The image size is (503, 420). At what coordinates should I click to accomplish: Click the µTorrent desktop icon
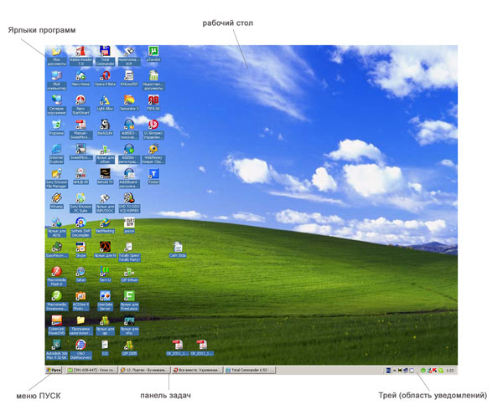click(x=153, y=54)
